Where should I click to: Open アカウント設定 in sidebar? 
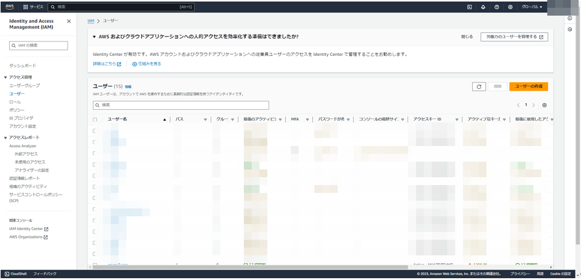pos(23,127)
